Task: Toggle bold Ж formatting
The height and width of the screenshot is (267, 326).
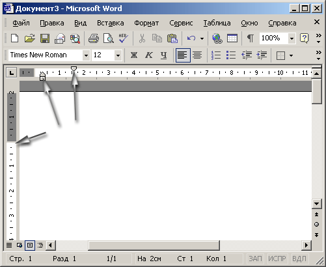Action: click(134, 55)
